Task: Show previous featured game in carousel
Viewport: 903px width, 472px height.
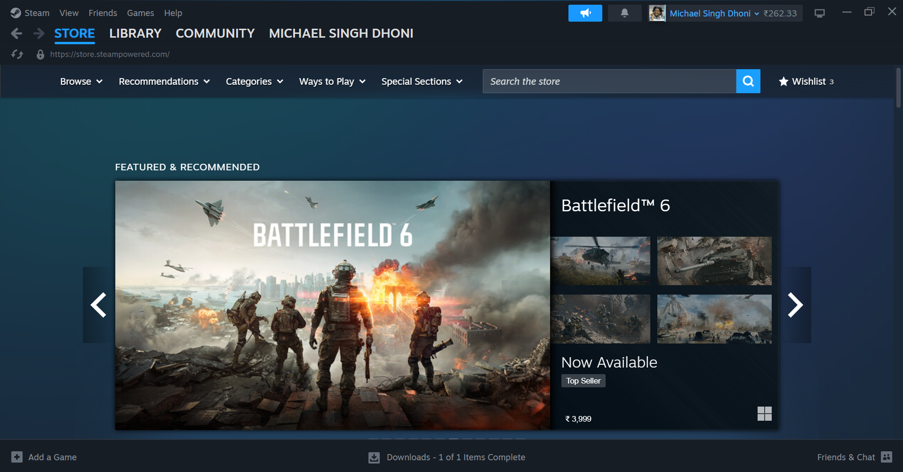Action: [98, 305]
